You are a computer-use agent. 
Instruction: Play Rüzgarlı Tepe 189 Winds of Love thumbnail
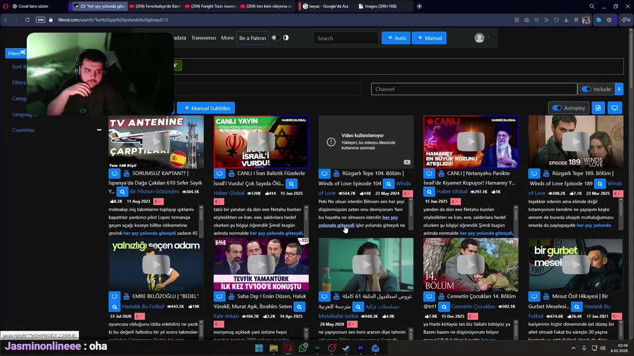tap(576, 142)
